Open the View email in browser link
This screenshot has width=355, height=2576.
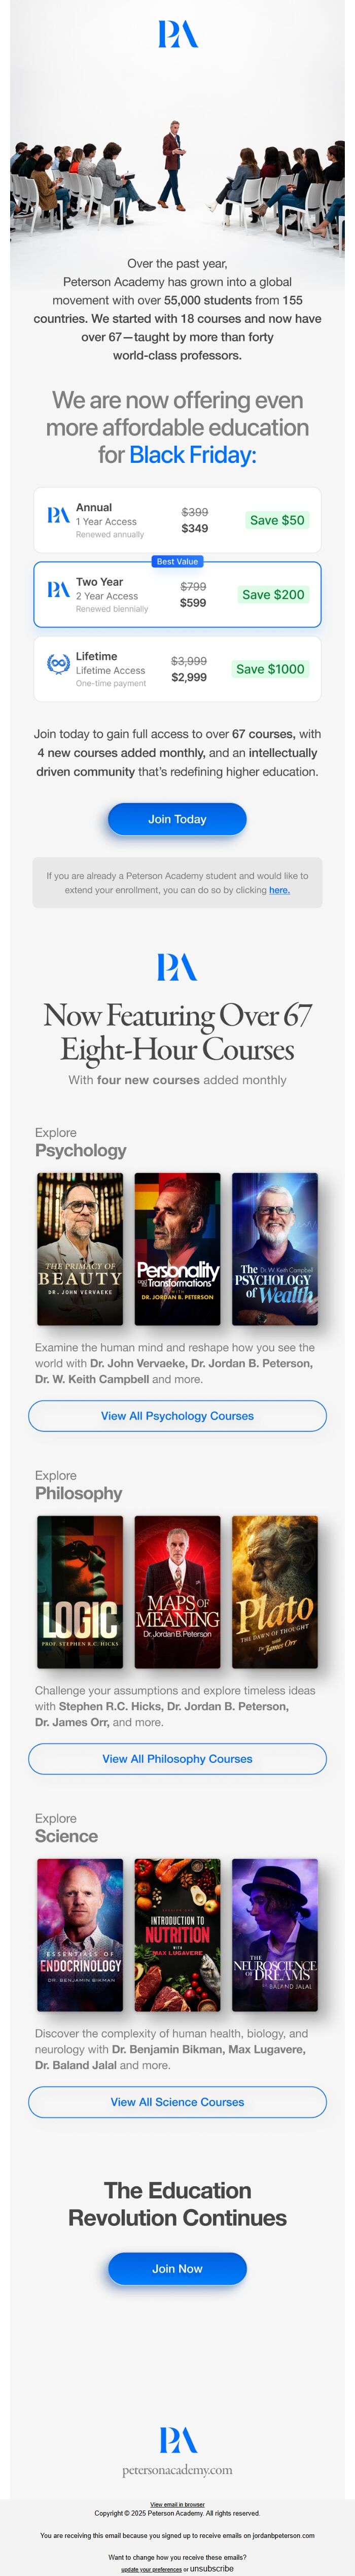[x=177, y=2504]
